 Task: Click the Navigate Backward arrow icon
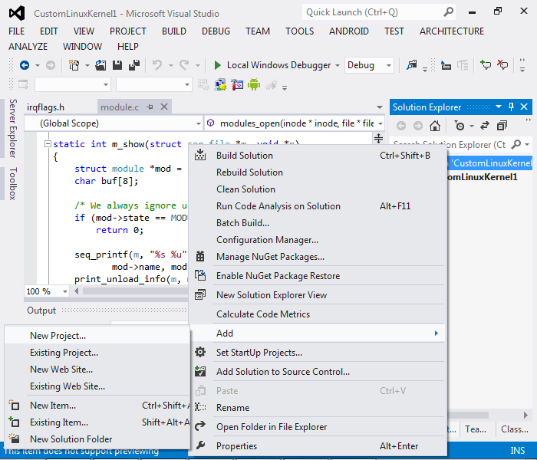[25, 65]
